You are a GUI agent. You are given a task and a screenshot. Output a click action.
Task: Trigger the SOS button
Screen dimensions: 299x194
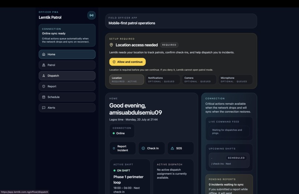[x=181, y=148]
